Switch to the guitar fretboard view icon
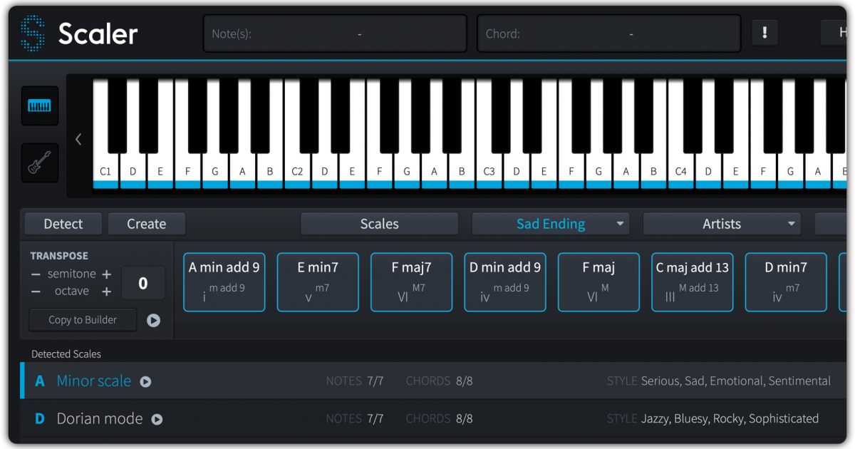 40,163
